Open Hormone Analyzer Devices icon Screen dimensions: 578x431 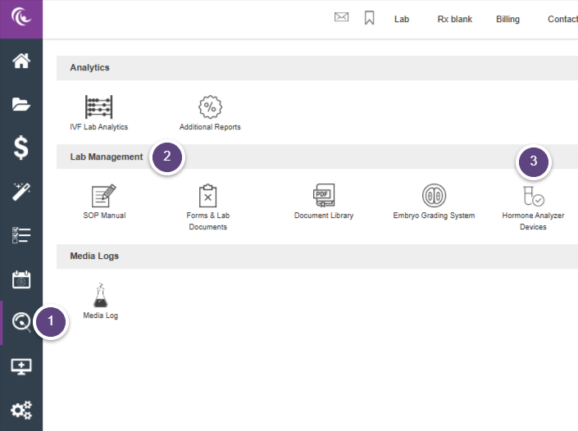coord(533,197)
